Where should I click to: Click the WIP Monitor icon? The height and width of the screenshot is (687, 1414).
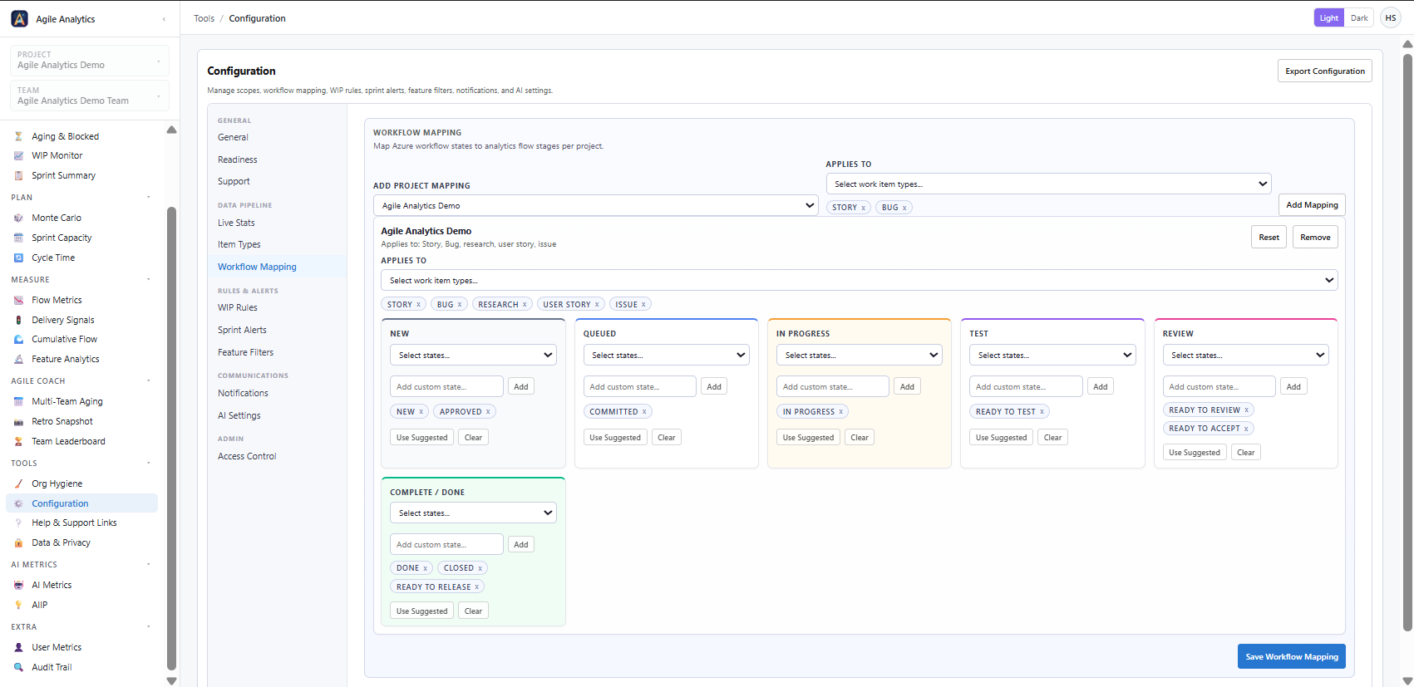click(18, 155)
